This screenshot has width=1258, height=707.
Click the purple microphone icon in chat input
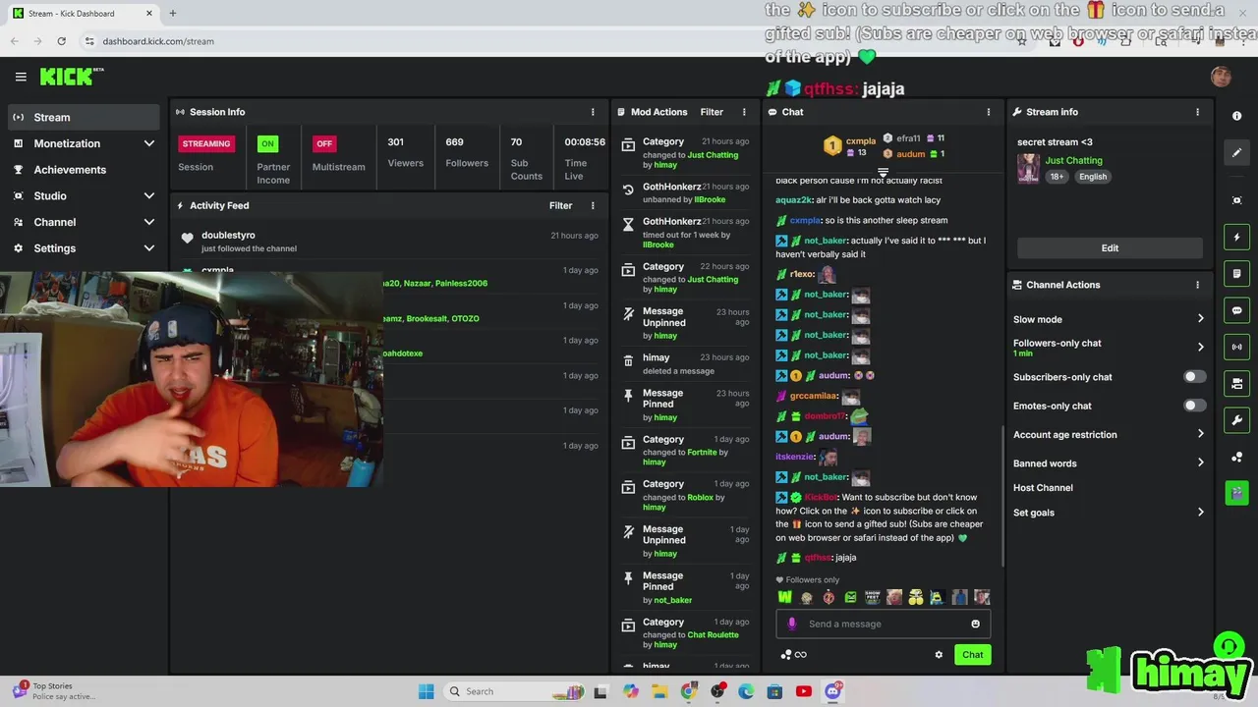click(x=792, y=624)
